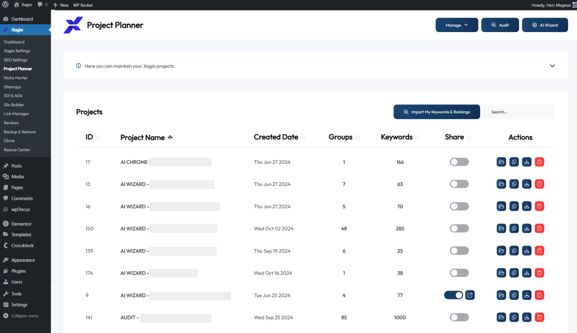Export project ID 17 download icon
Image resolution: width=577 pixels, height=333 pixels.
(527, 162)
